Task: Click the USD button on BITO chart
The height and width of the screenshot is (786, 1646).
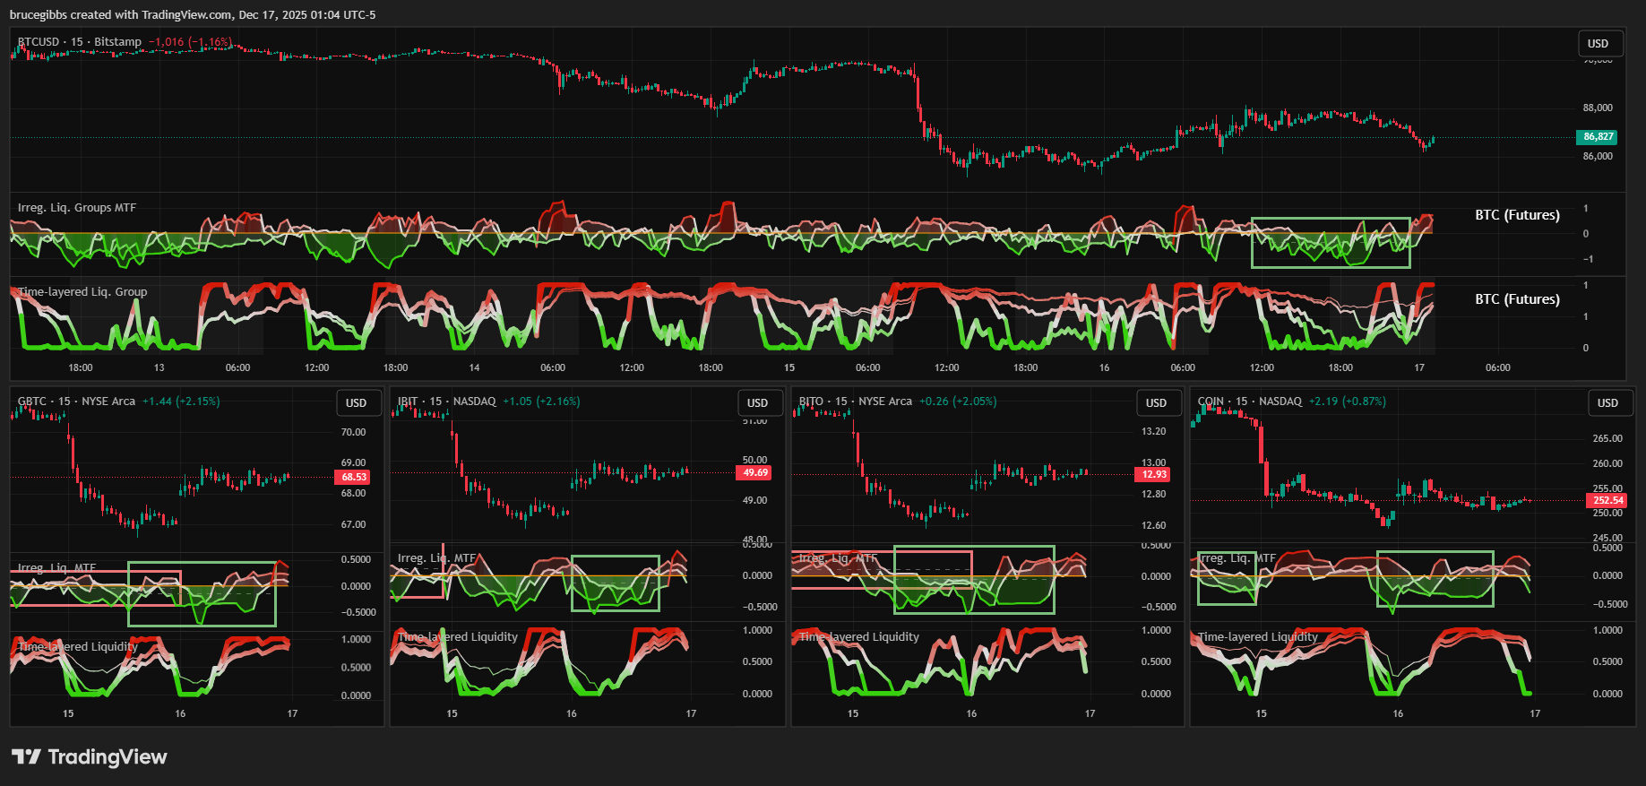Action: click(x=1156, y=403)
